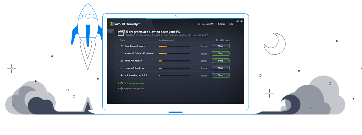Click the PC TuneUp title text
The height and width of the screenshot is (135, 362).
click(131, 24)
